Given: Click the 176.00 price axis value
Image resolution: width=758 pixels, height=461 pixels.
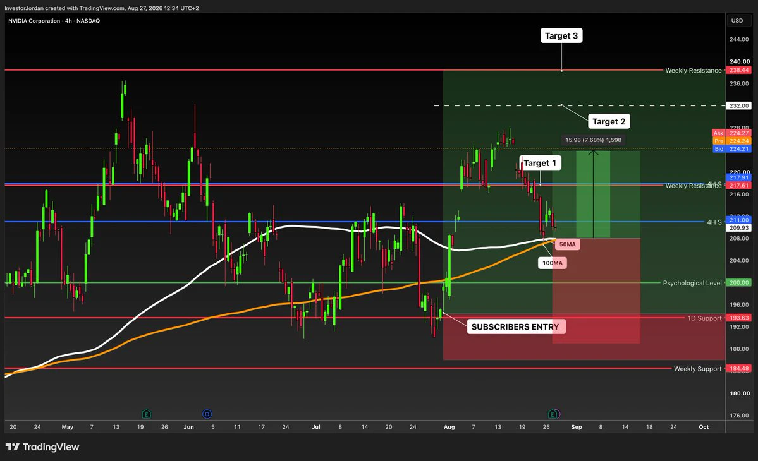Looking at the screenshot, I should (x=739, y=415).
